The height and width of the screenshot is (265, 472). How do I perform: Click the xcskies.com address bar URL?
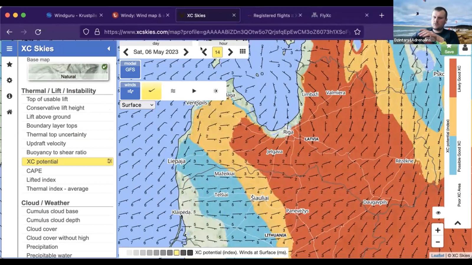227,32
